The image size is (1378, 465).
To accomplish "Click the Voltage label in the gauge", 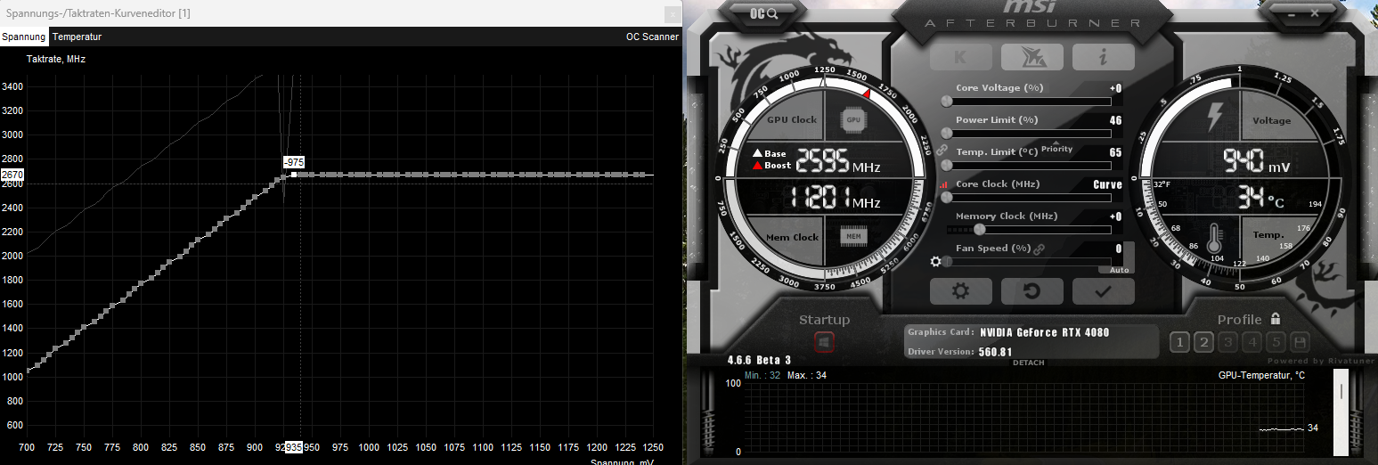I will click(1271, 121).
